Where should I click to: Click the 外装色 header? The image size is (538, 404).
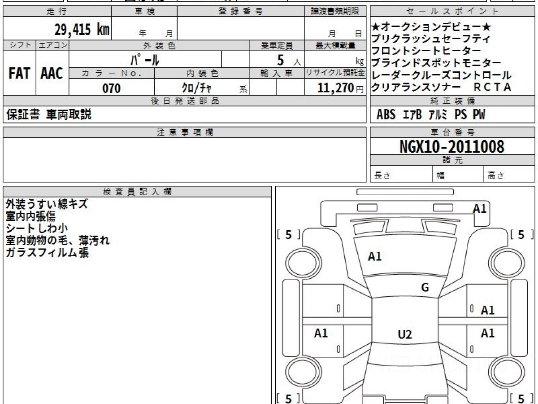159,45
